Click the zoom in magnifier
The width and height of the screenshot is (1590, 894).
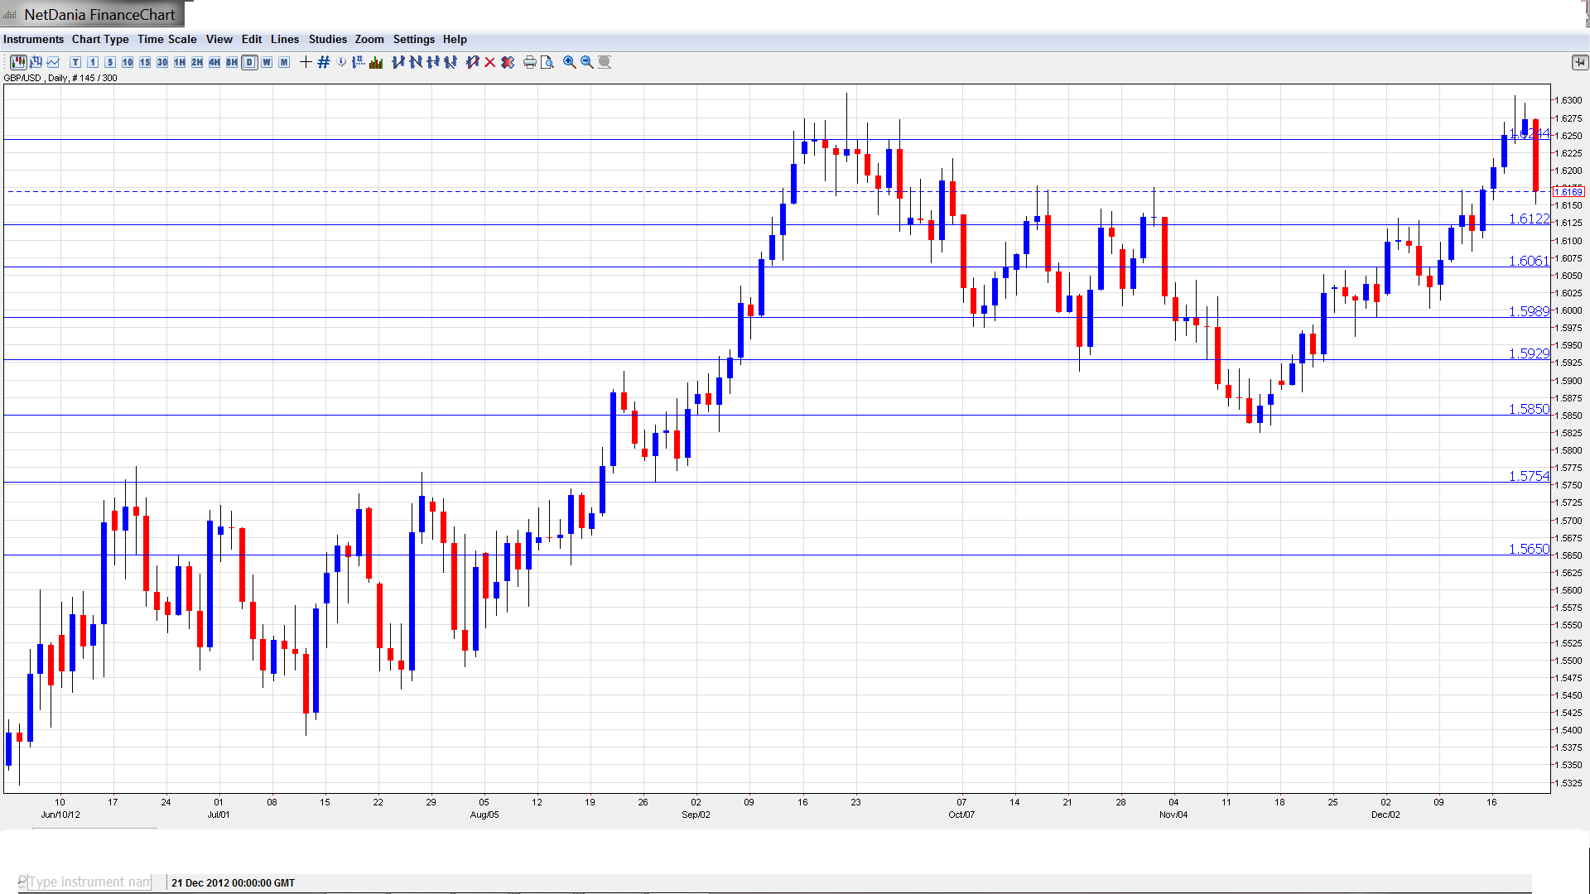pos(569,62)
